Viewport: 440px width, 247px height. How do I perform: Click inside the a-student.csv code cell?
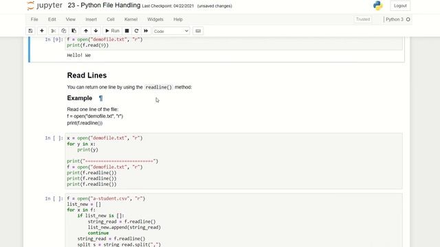pos(234,220)
